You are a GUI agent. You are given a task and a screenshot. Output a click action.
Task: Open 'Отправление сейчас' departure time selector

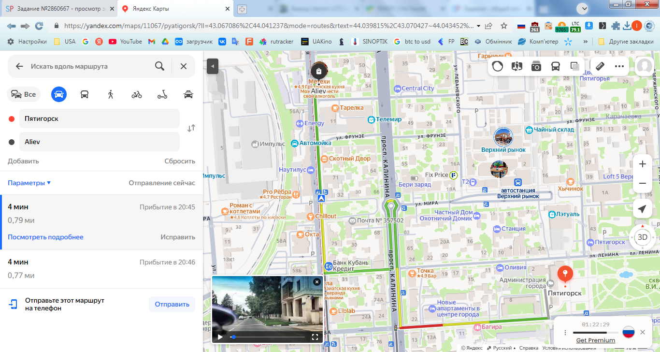tap(162, 183)
